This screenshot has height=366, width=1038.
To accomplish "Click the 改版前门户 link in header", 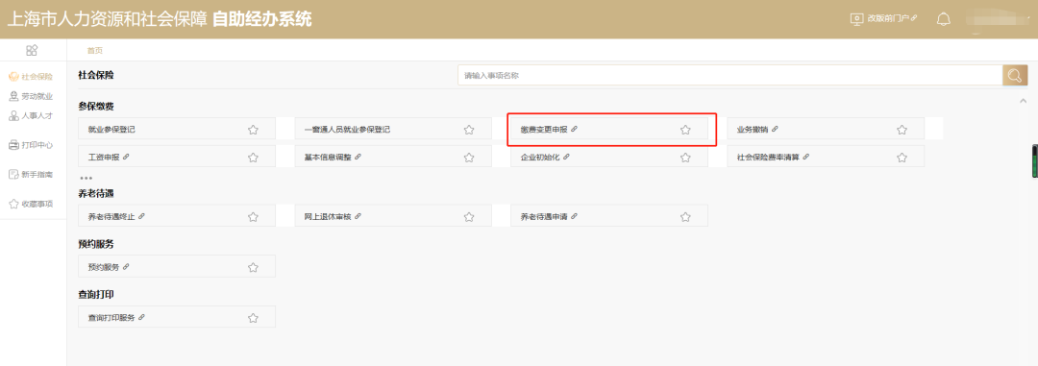I will 884,18.
